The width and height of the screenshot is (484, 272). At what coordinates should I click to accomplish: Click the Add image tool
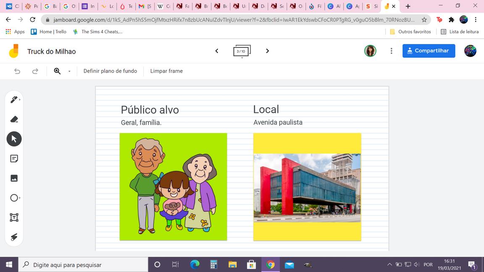point(14,178)
